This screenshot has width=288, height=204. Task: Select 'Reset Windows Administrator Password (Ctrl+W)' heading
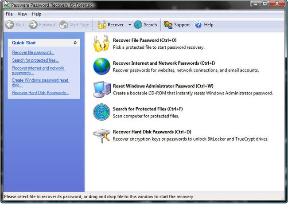click(x=163, y=86)
